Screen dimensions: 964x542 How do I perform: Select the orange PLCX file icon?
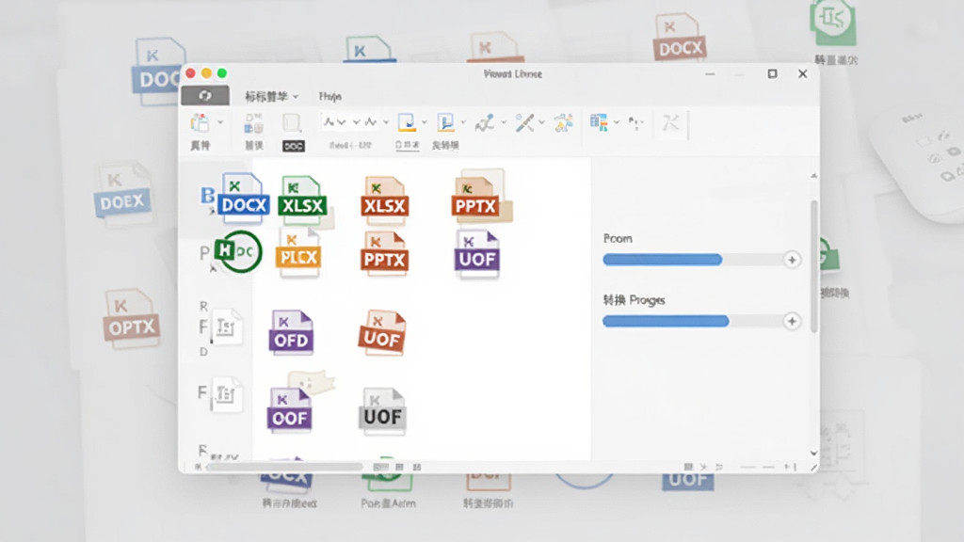tap(298, 251)
